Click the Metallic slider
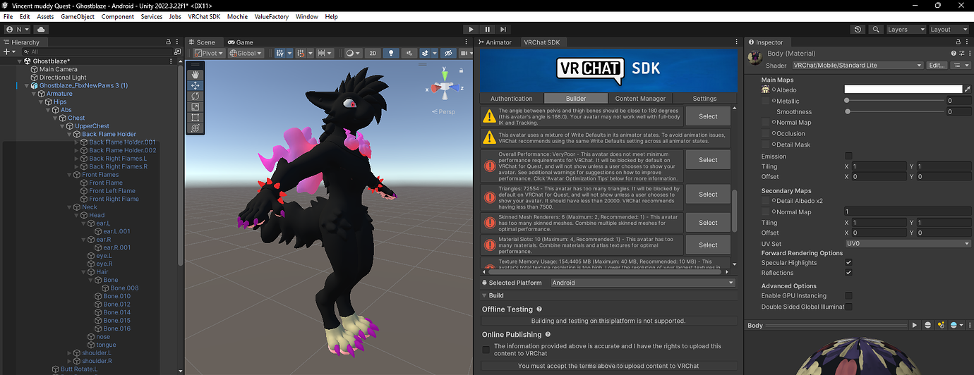Screen dimensions: 974x375 pyautogui.click(x=894, y=101)
